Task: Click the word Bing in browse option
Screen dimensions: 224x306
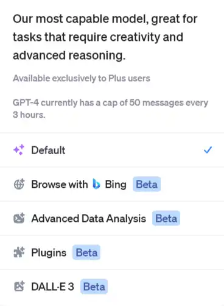Action: [x=116, y=185]
